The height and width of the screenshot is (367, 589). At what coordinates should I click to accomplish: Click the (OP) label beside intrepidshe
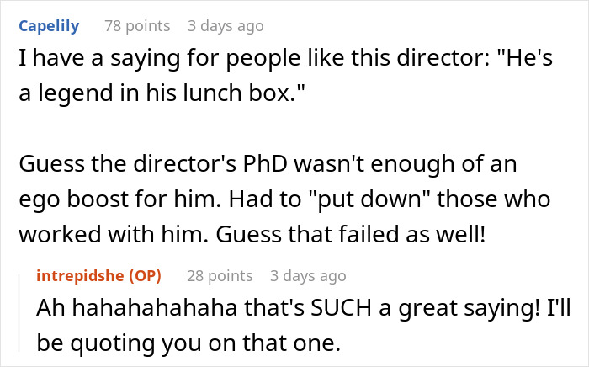coord(147,275)
